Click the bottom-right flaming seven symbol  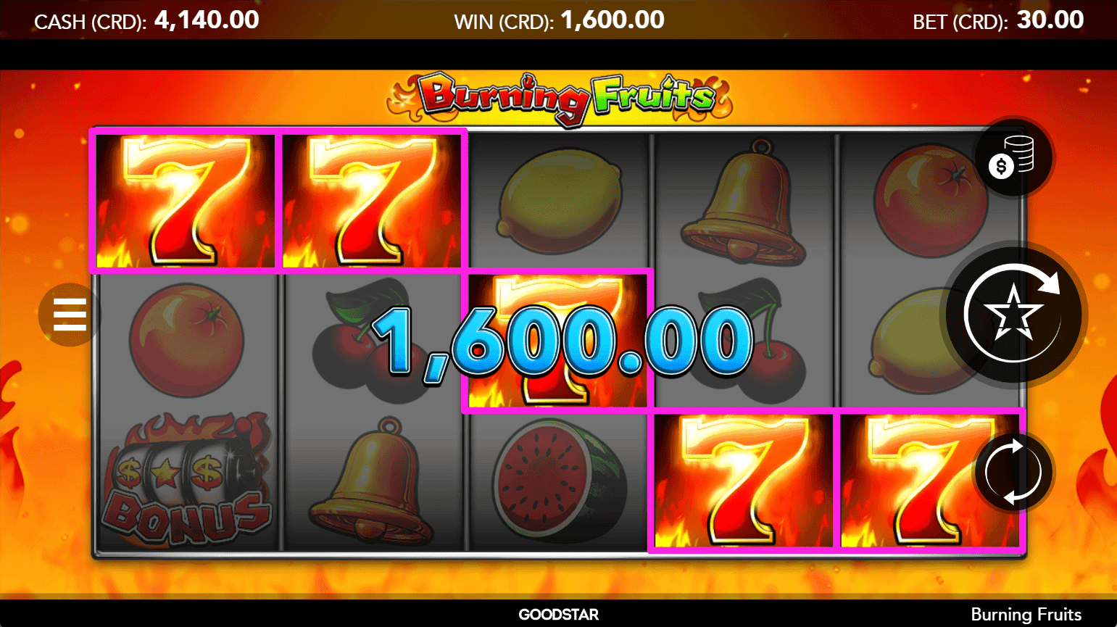point(930,481)
